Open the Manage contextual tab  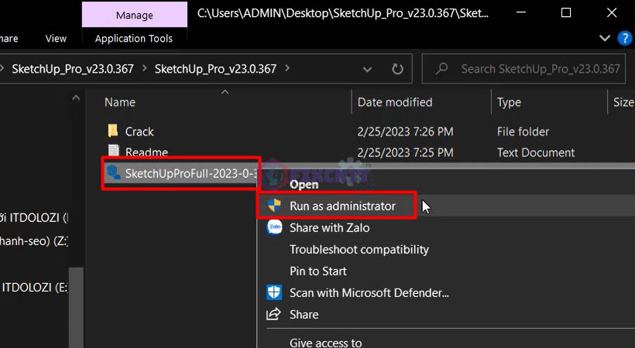point(135,15)
